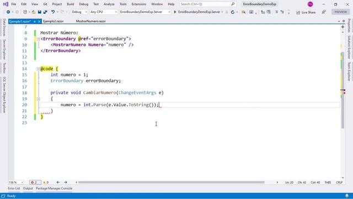Click the Navigate Backward toolbar icon
The width and height of the screenshot is (353, 199).
[x=8, y=12]
